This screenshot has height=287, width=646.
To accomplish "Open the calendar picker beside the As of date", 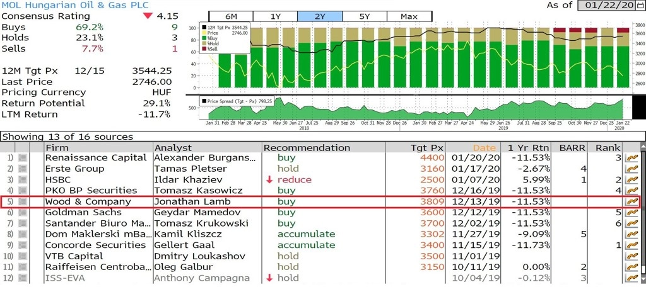I will coord(640,5).
